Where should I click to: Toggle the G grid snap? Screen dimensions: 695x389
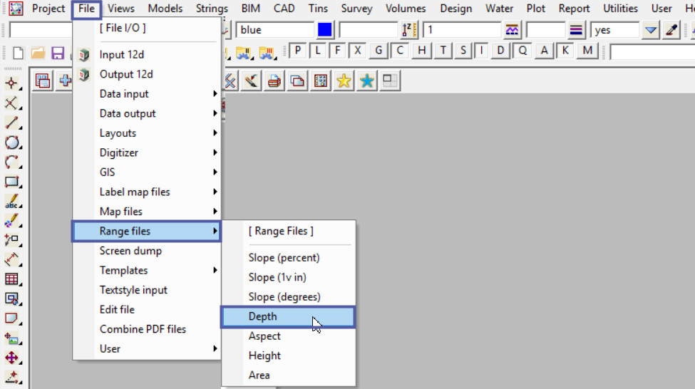point(378,51)
